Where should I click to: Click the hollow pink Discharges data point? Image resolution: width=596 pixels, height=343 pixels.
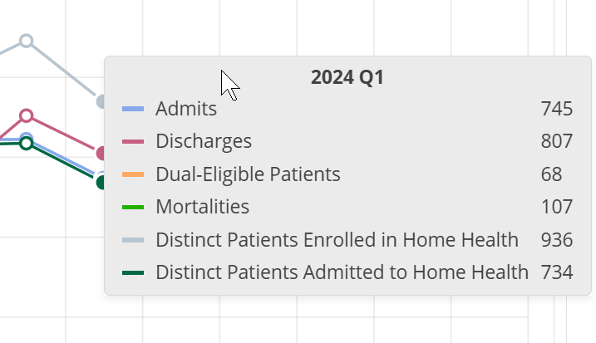[27, 115]
